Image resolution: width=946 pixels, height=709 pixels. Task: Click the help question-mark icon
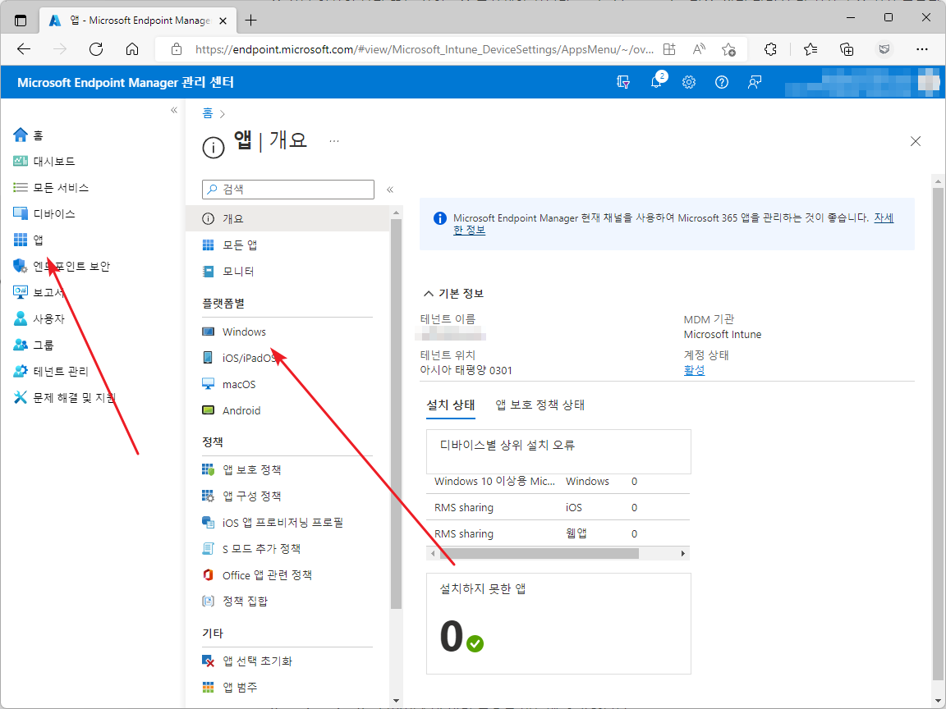click(x=721, y=81)
